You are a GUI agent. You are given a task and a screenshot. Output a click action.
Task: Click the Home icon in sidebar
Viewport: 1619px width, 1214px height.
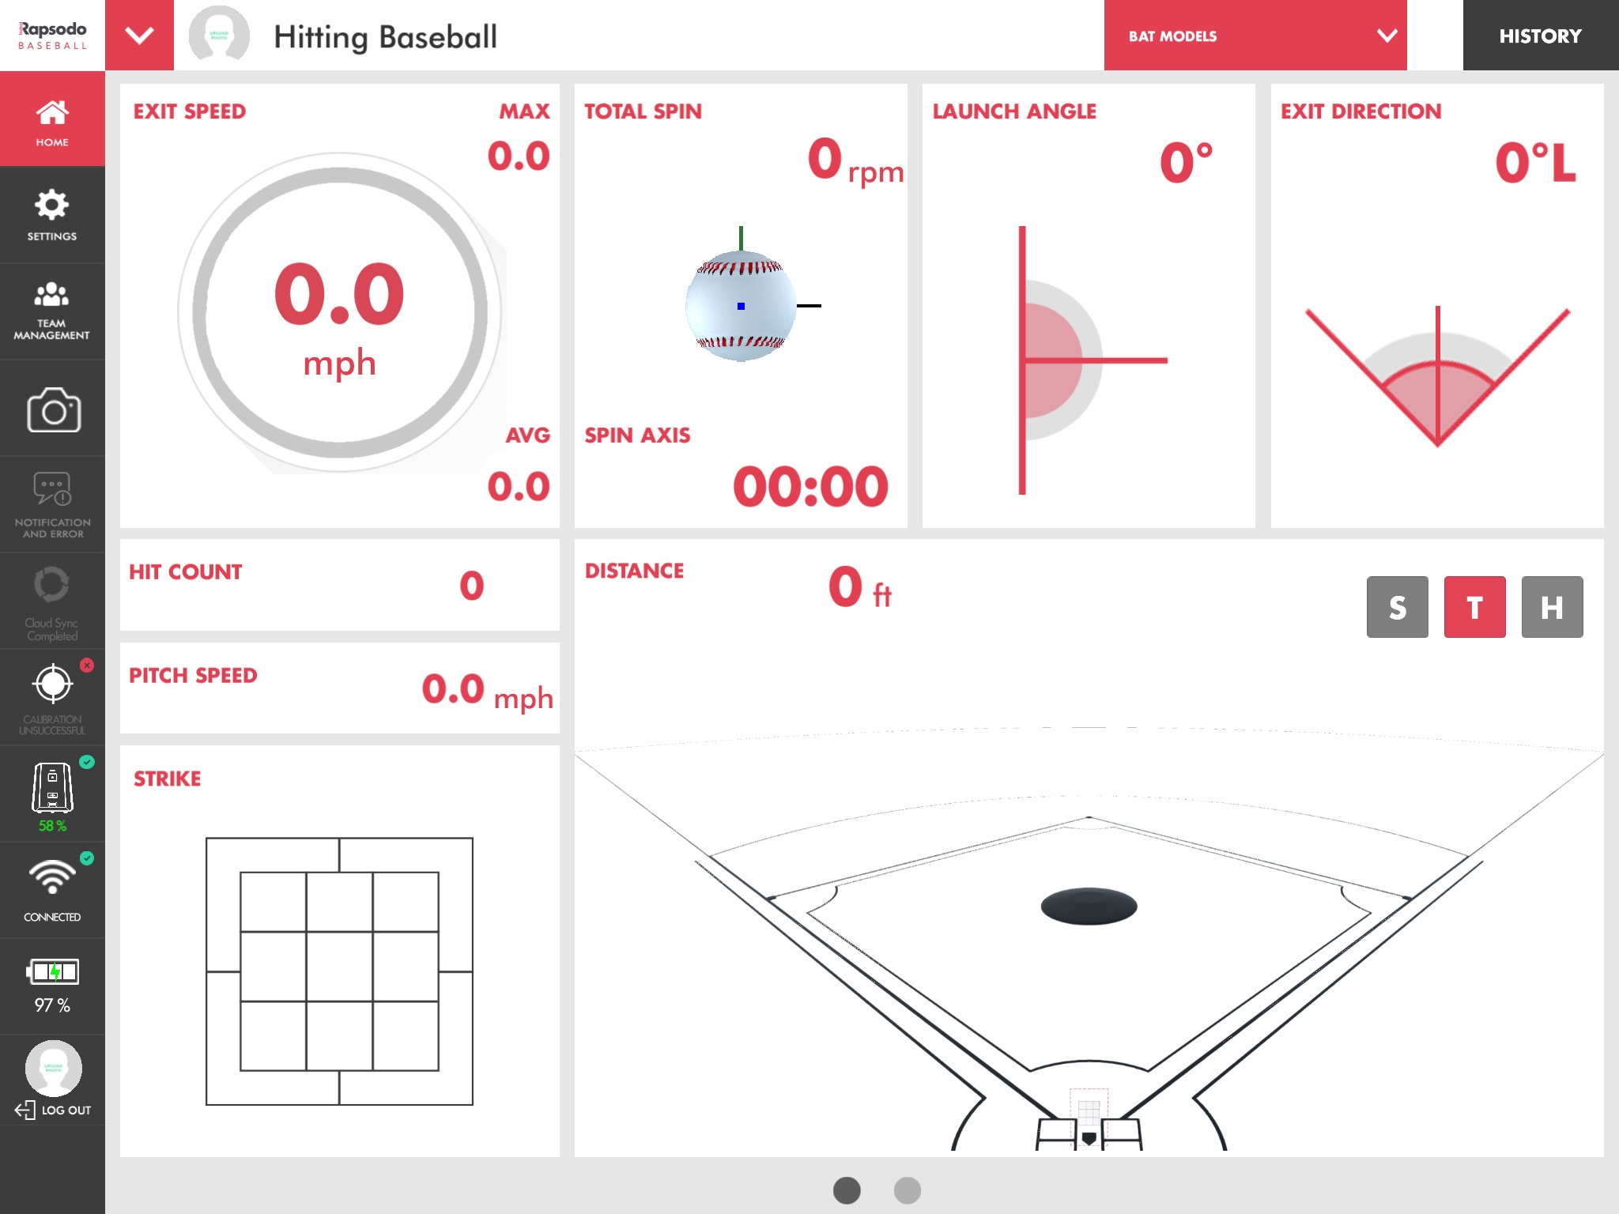tap(51, 126)
